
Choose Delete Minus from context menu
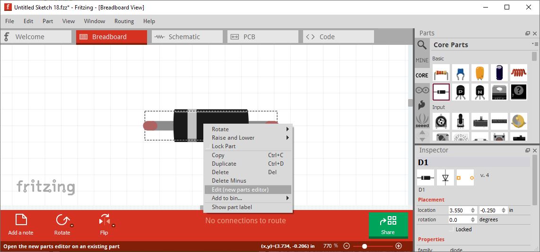[x=248, y=180]
